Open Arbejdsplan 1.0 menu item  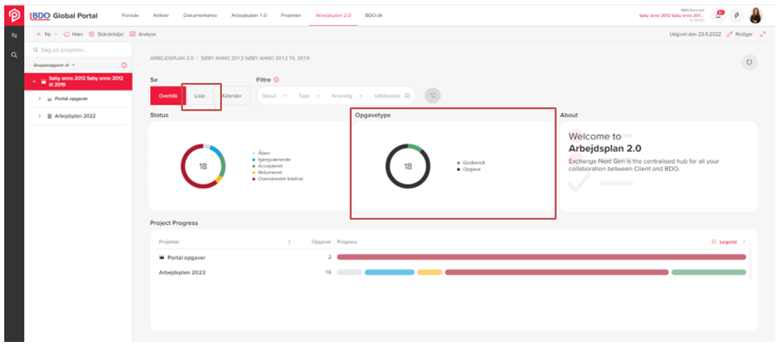point(249,15)
